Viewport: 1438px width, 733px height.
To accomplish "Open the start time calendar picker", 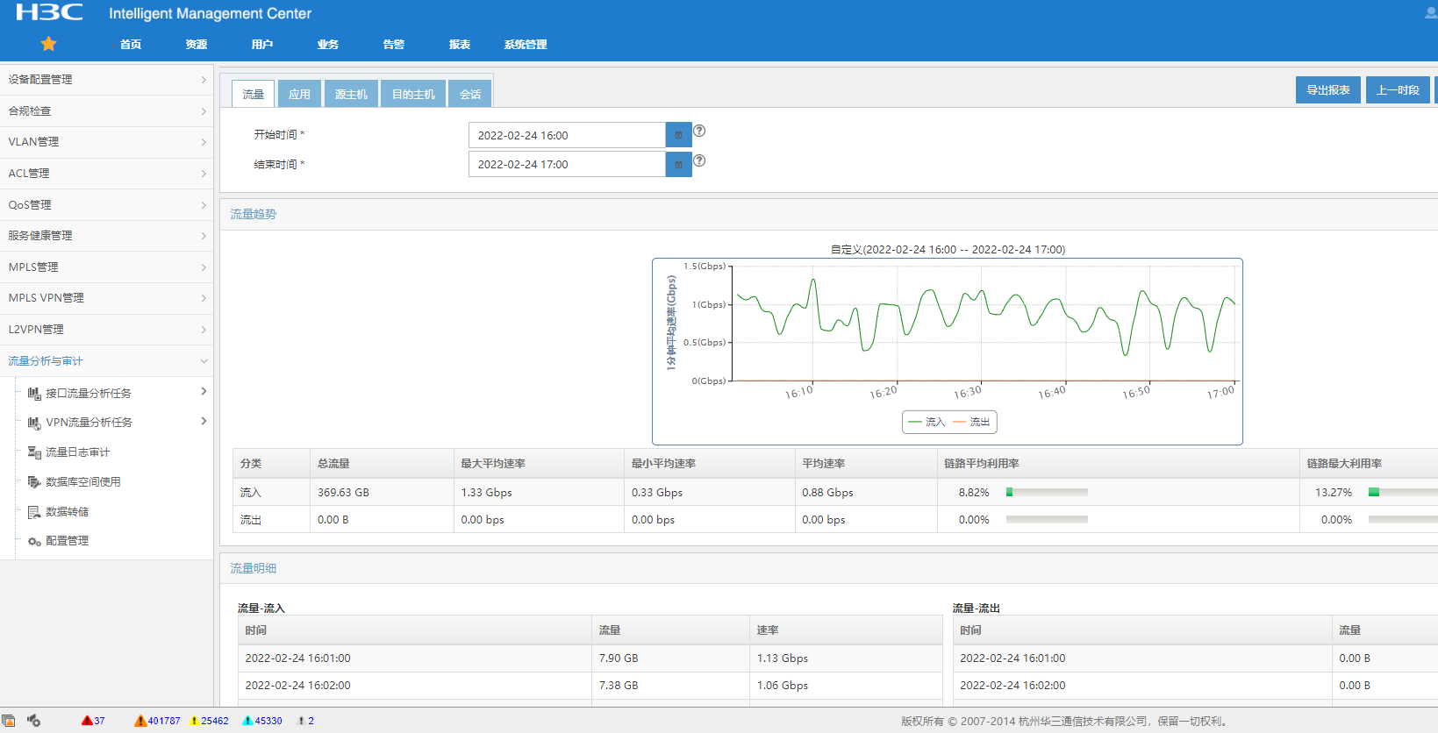I will pyautogui.click(x=678, y=135).
